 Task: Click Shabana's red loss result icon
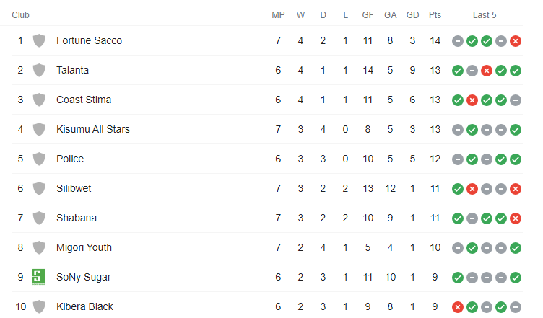click(516, 218)
